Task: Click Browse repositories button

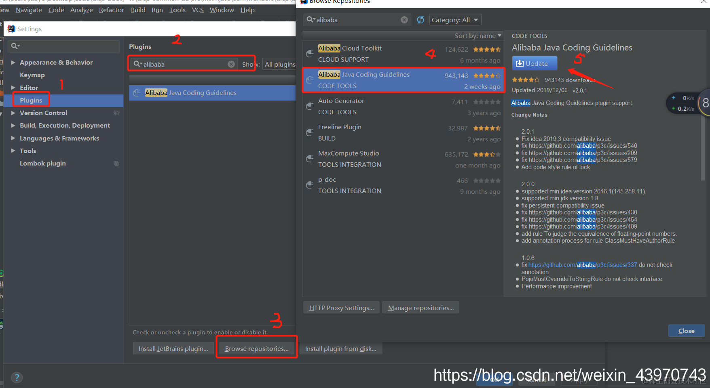Action: [x=257, y=348]
